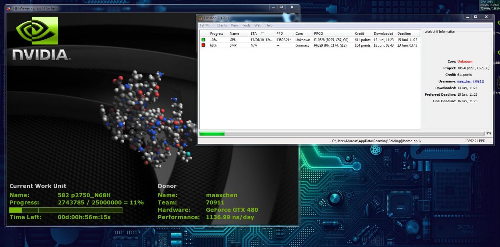Close the FahMon window

[x=486, y=17]
